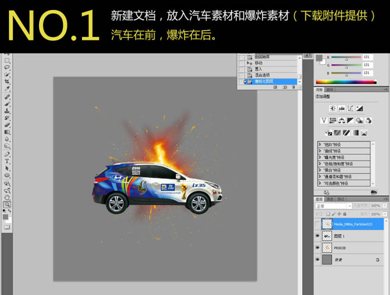Select the Eyedropper tool

coord(7,89)
